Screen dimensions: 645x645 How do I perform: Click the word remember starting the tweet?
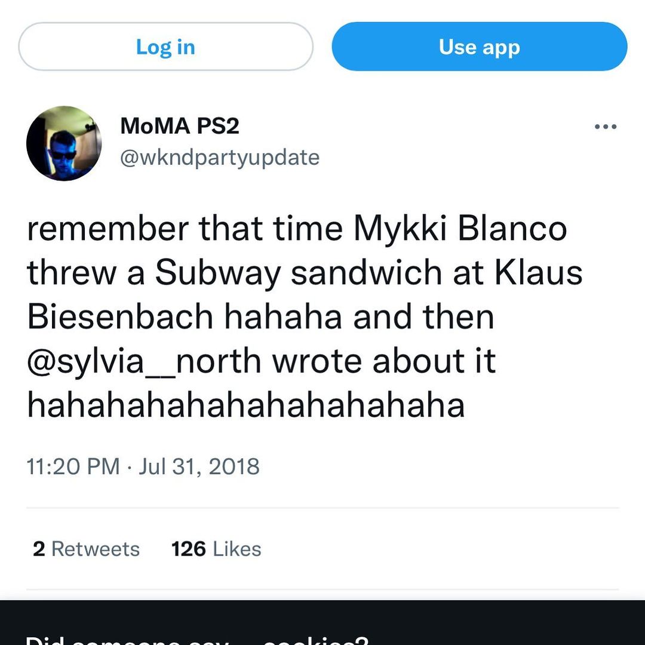point(107,229)
